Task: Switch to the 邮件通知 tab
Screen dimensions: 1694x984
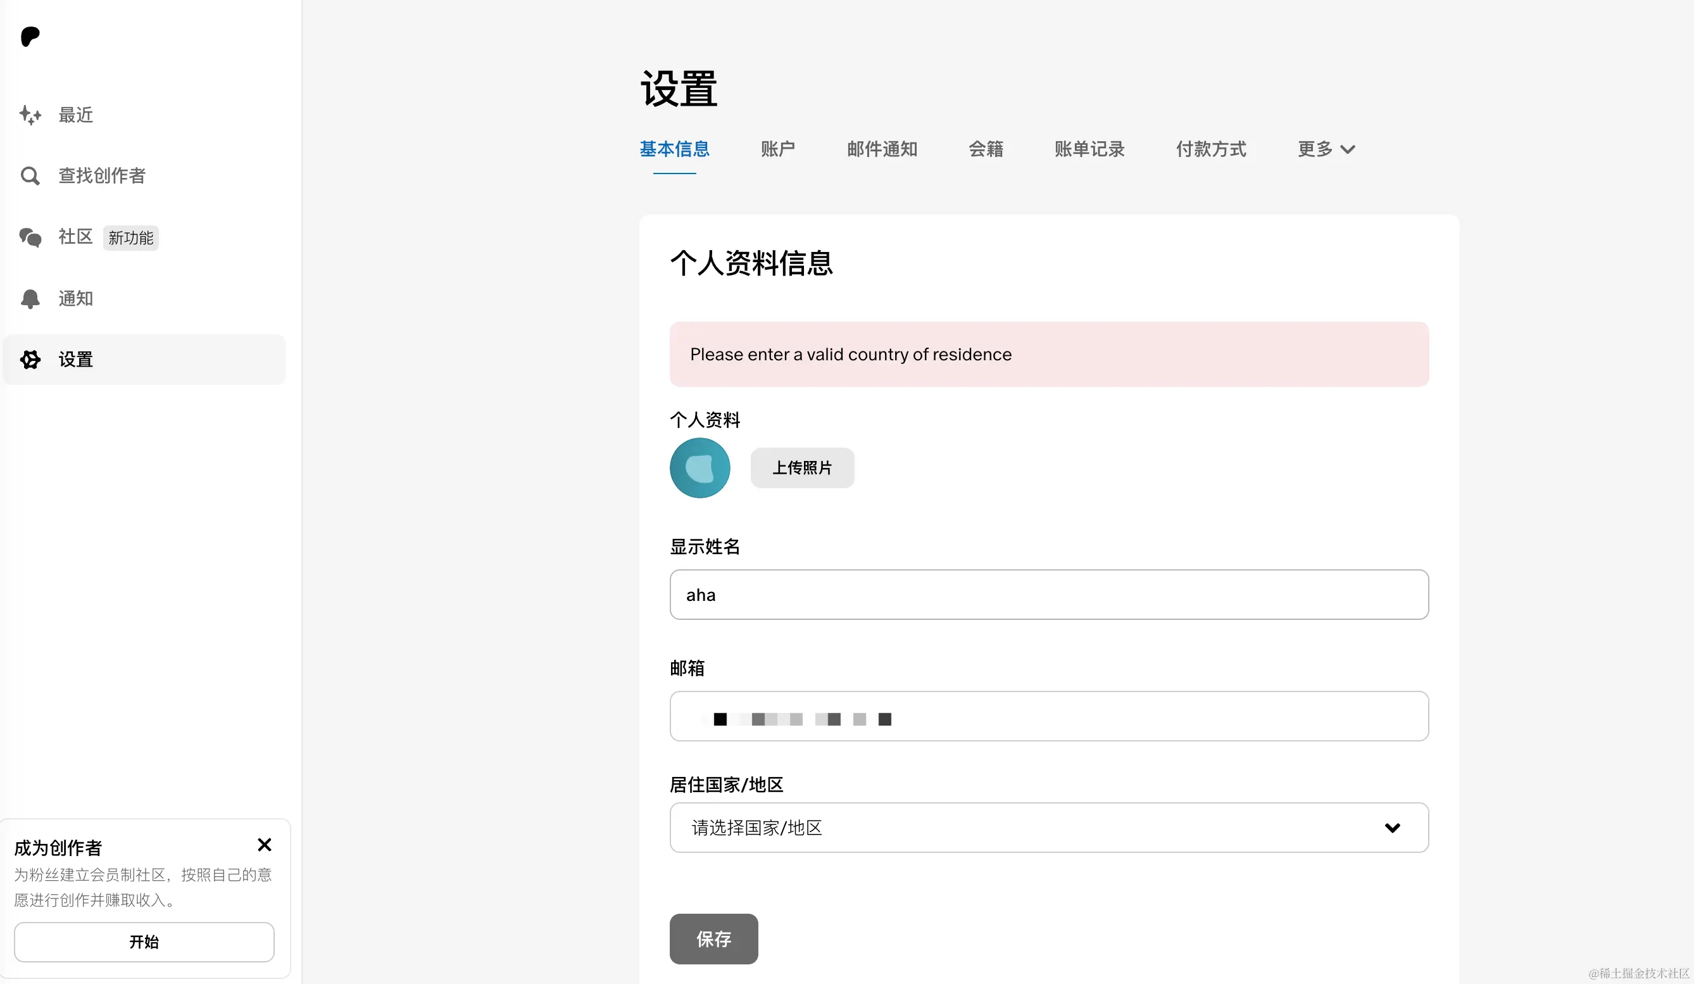Action: [x=882, y=149]
